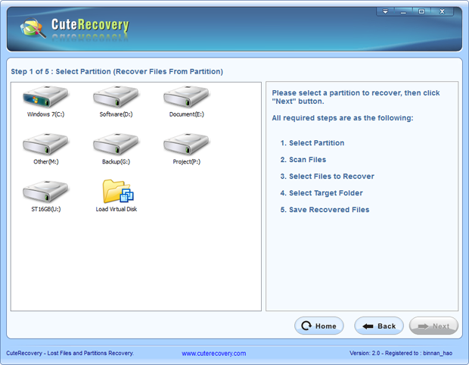The height and width of the screenshot is (365, 469).
Task: Click the "Other(M:)" label
Action: pos(46,162)
